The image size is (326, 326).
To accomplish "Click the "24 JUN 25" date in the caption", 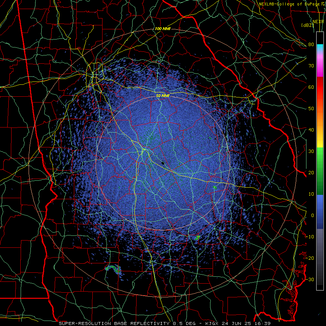I will [237, 323].
